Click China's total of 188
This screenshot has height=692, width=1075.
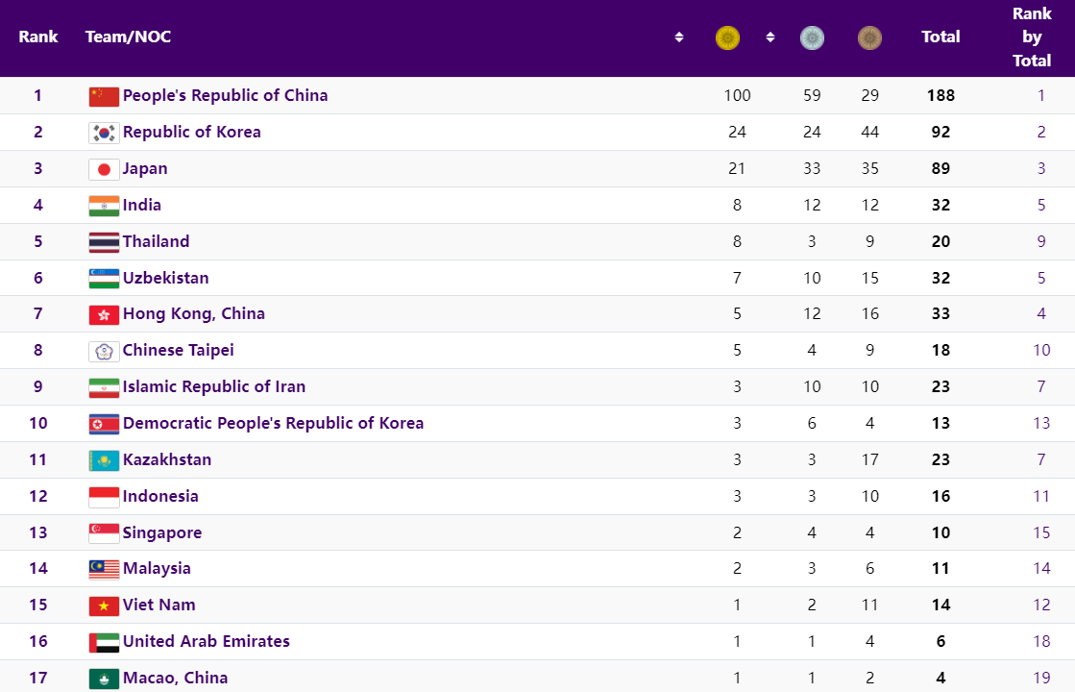[x=941, y=95]
